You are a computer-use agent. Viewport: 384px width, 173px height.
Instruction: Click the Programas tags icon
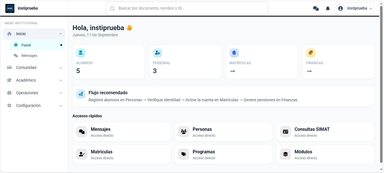tap(184, 154)
